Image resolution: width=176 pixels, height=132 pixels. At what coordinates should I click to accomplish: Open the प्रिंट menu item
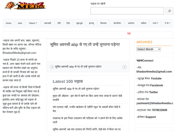(x=68, y=23)
